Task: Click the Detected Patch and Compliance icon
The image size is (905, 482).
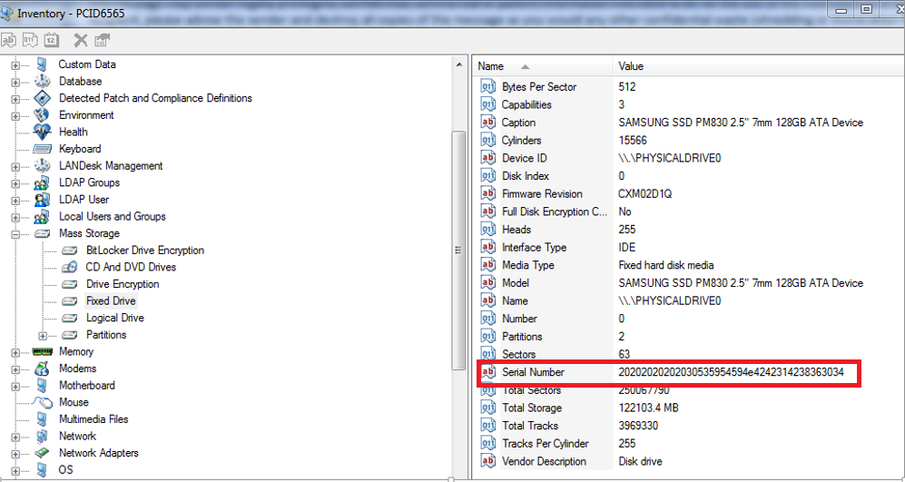Action: [x=42, y=98]
